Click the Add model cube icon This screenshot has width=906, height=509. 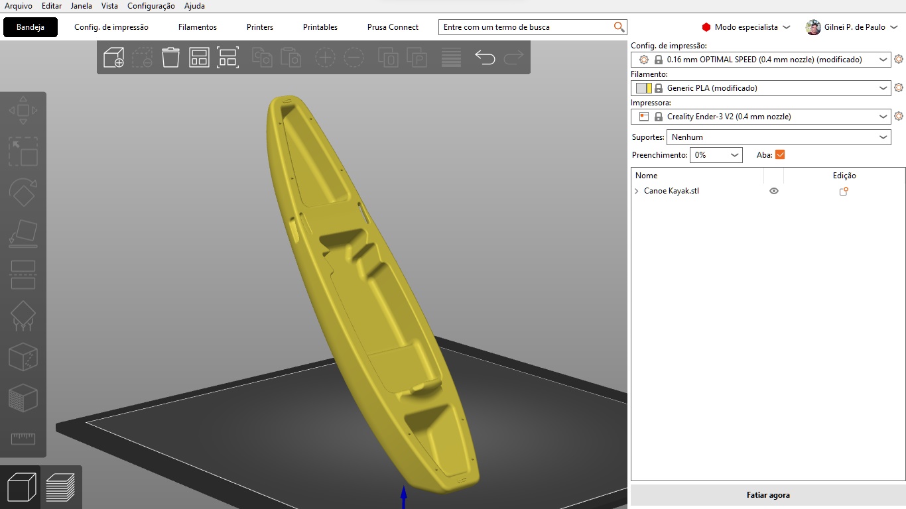[x=114, y=58]
